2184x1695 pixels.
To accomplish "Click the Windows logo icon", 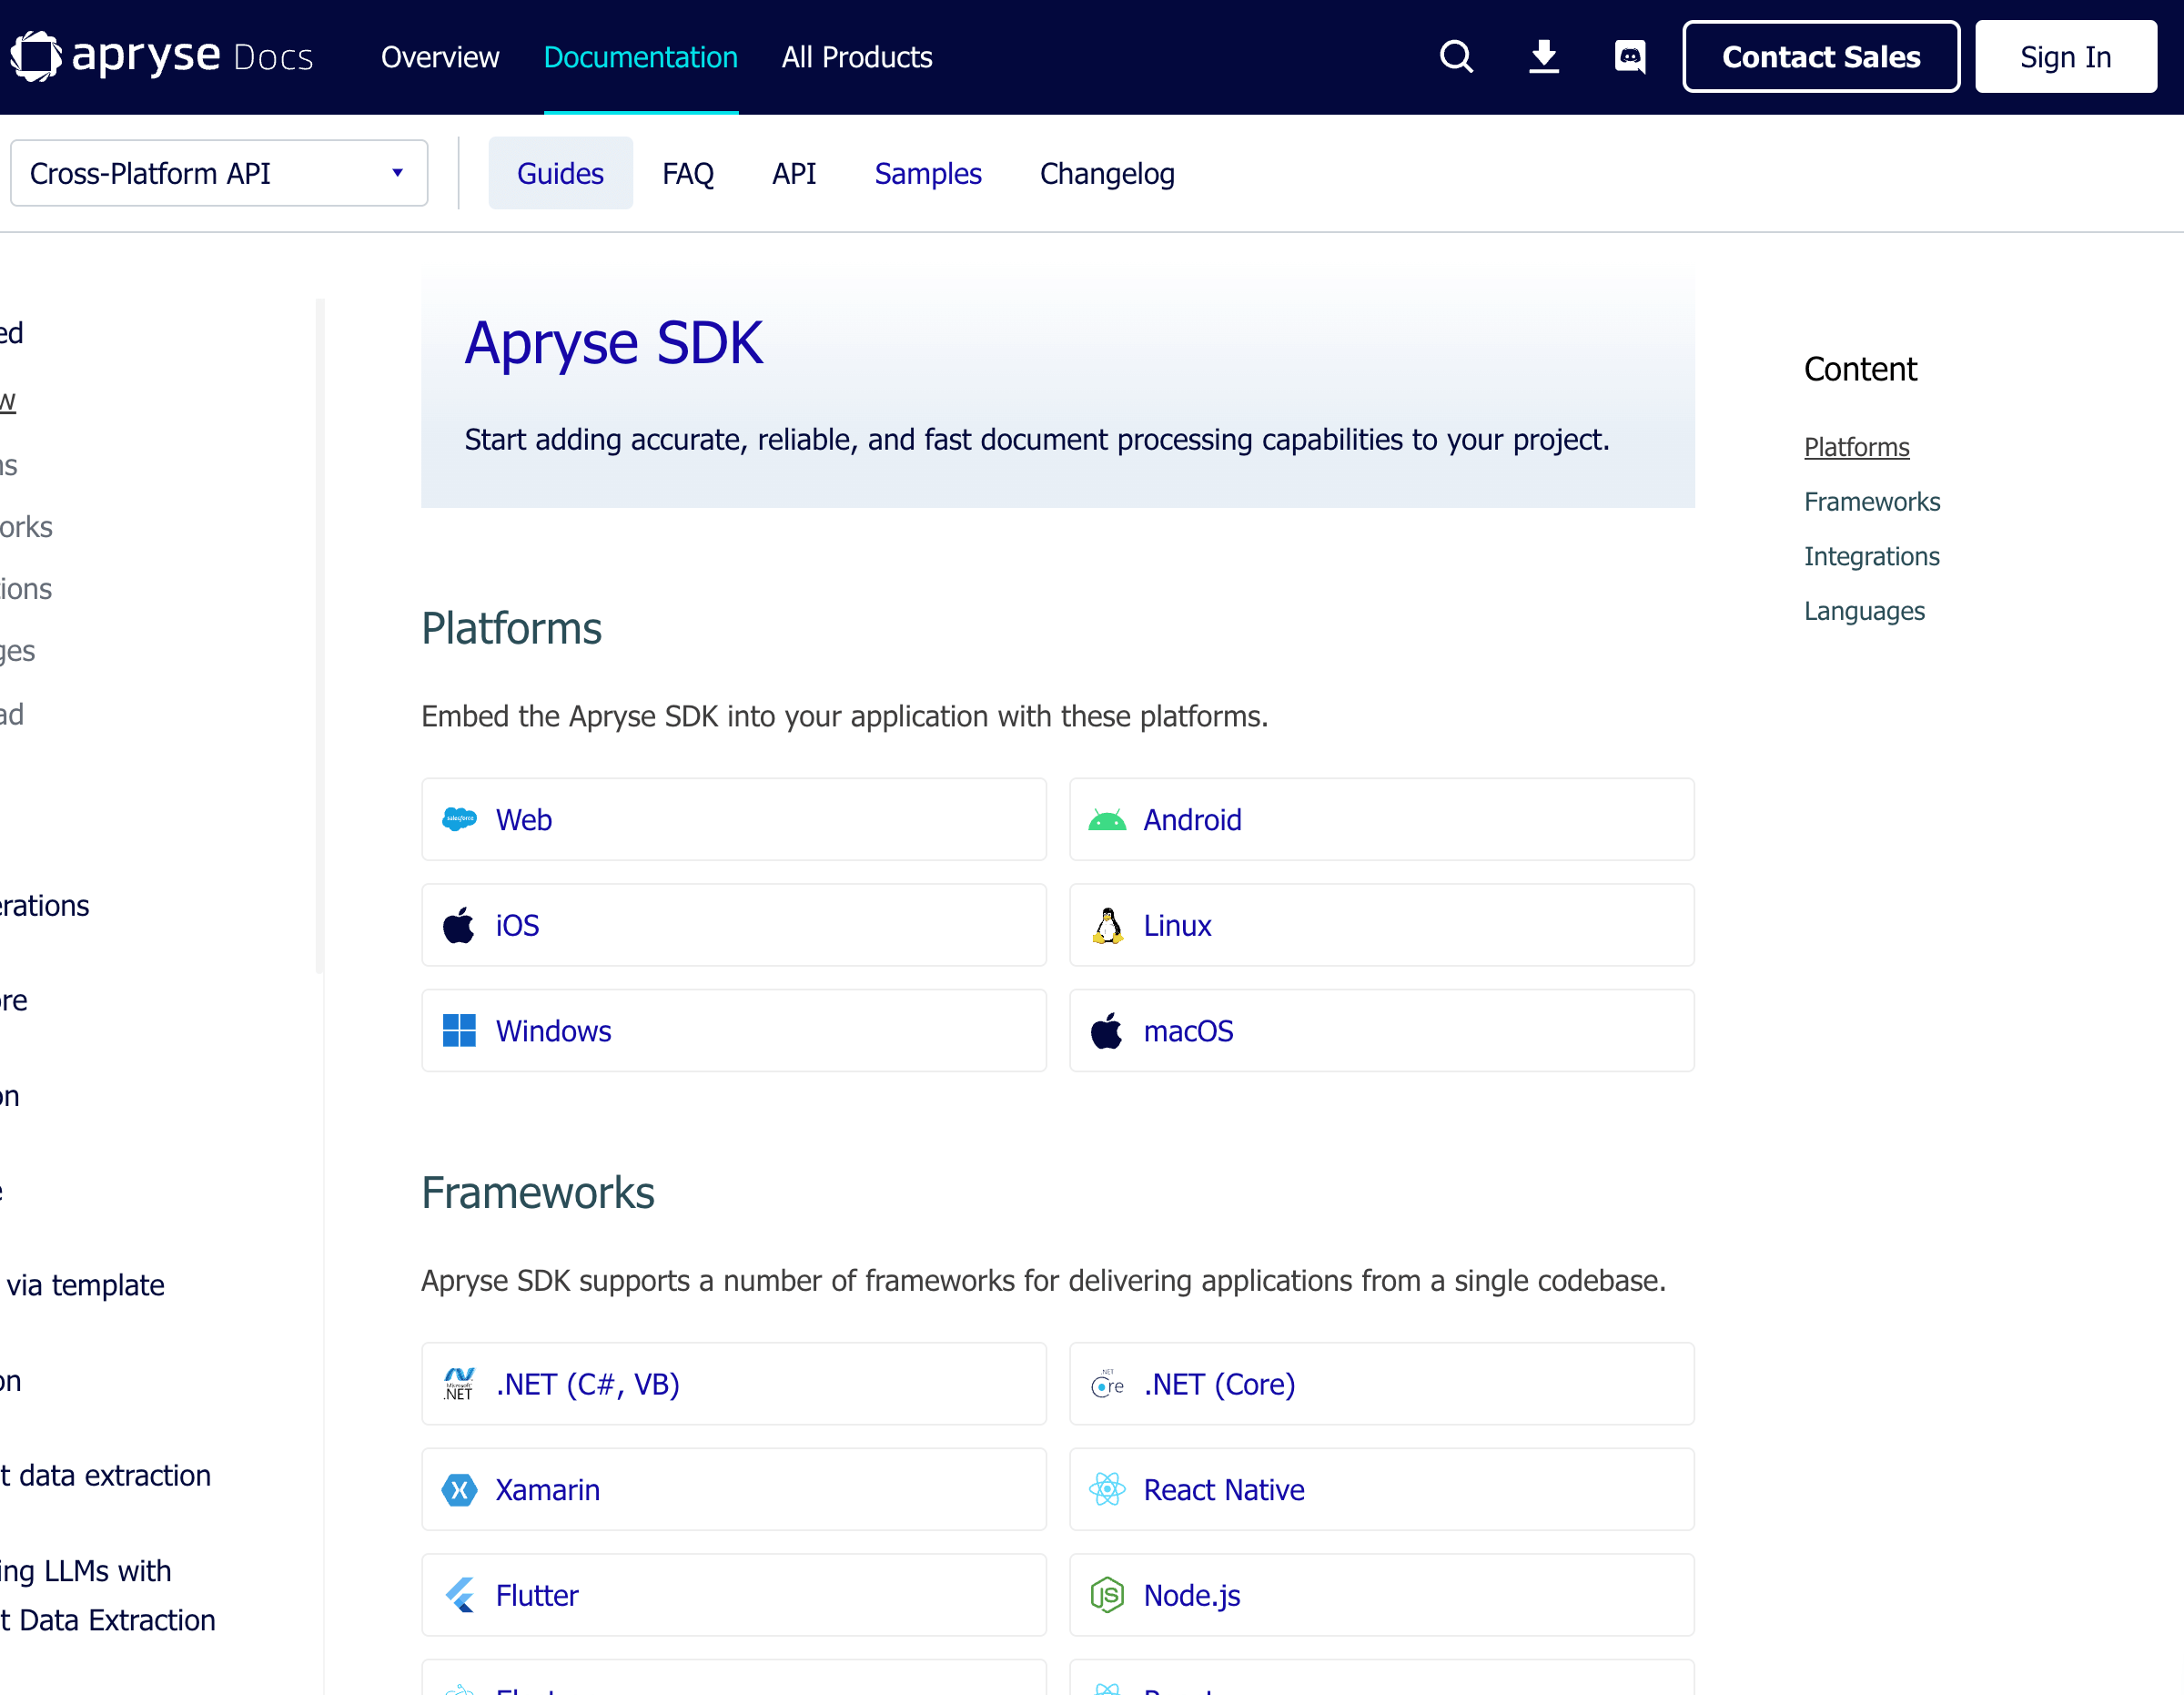I will [459, 1030].
